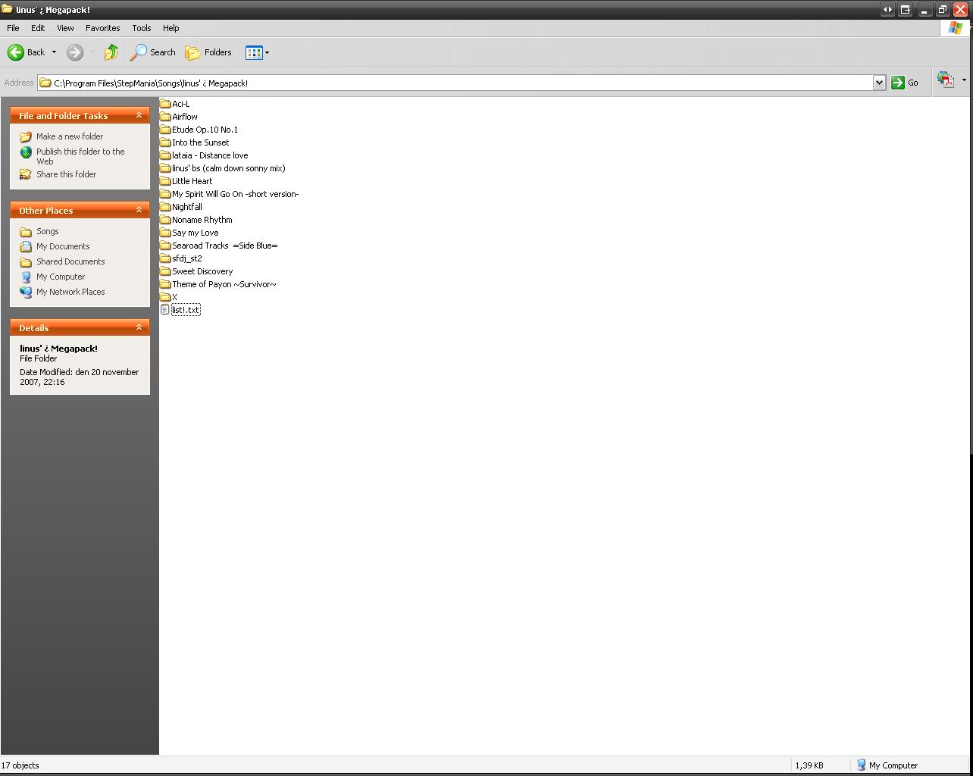973x776 pixels.
Task: Open the Back button history arrow
Action: point(54,52)
